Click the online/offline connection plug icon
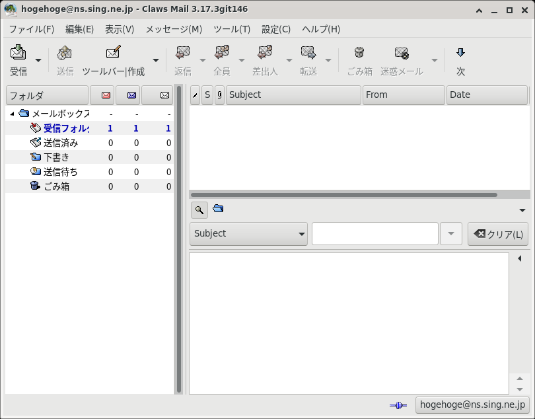Screen dimensions: 535x419 (398, 405)
